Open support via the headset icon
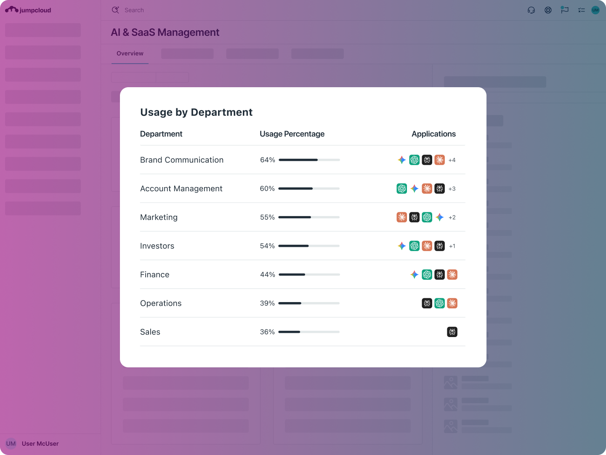Image resolution: width=606 pixels, height=455 pixels. coord(532,10)
